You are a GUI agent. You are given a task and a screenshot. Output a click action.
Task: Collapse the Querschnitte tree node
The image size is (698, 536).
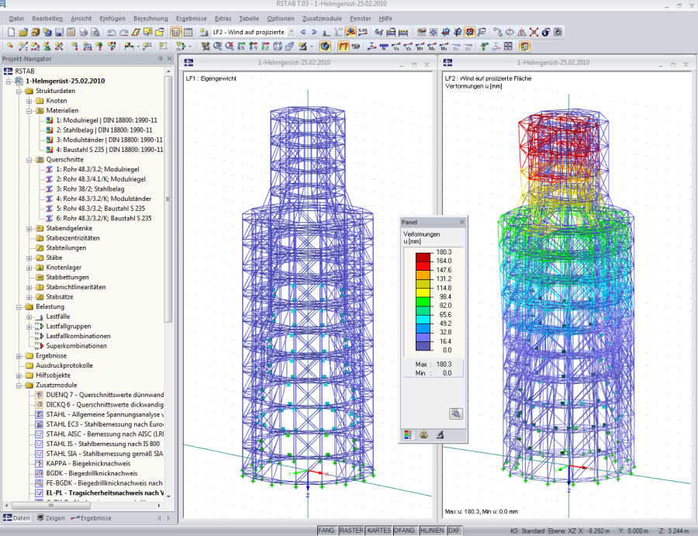(x=29, y=159)
